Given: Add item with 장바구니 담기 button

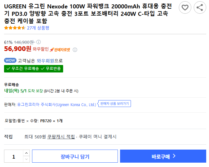Looking at the screenshot, I should click(75, 156).
